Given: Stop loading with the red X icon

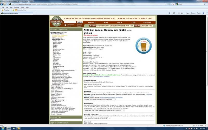Looking at the screenshot, I should click(x=173, y=4).
